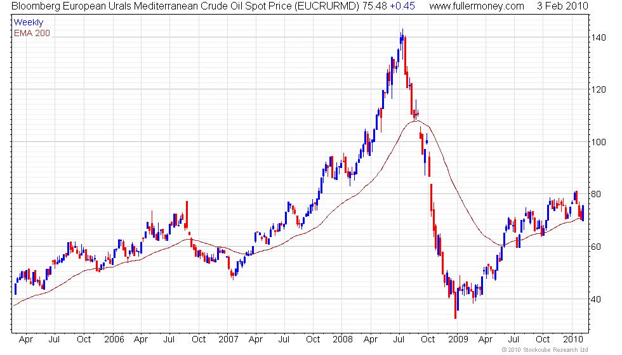Click the 2006 year label on time axis

tap(114, 340)
